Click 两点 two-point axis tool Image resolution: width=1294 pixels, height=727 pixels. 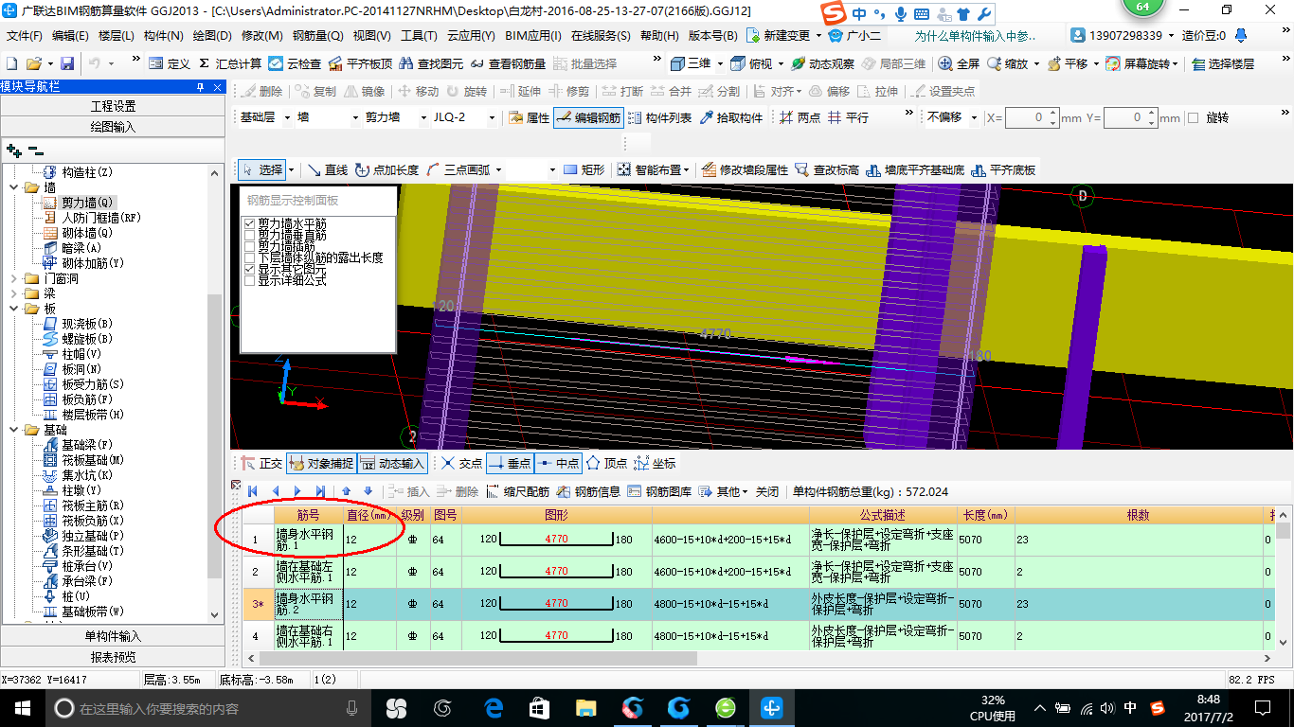800,117
